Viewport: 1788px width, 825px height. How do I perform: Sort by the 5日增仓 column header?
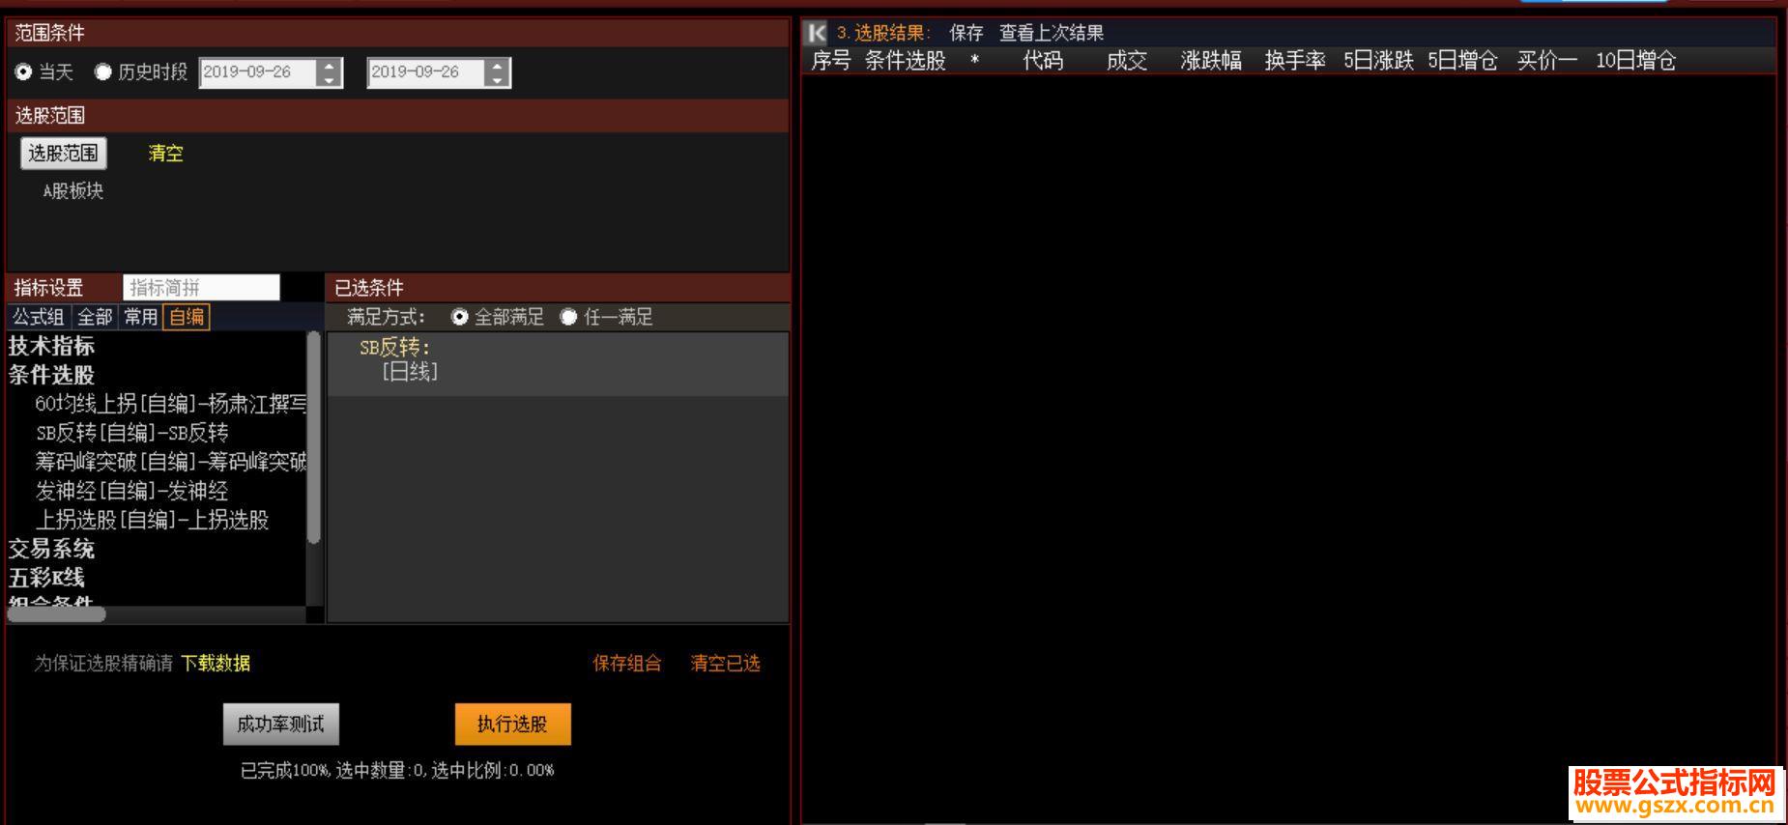coord(1462,61)
